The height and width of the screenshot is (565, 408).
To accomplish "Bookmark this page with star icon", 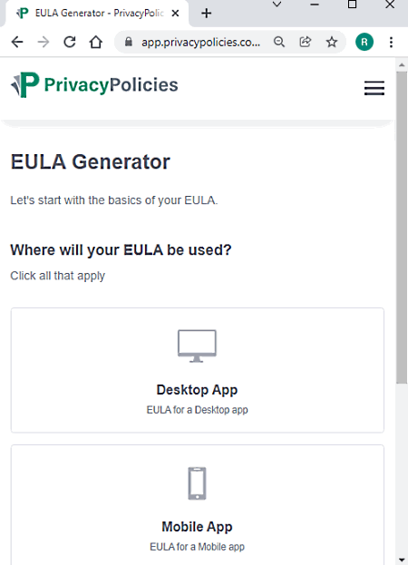I will coord(331,42).
